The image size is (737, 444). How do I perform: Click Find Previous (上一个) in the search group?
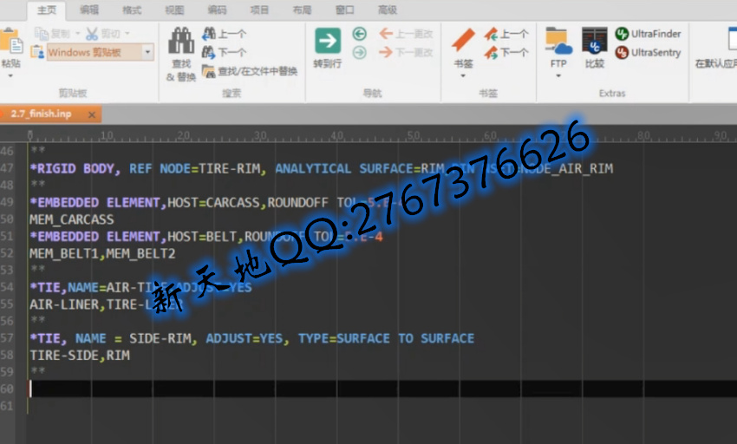tap(224, 34)
